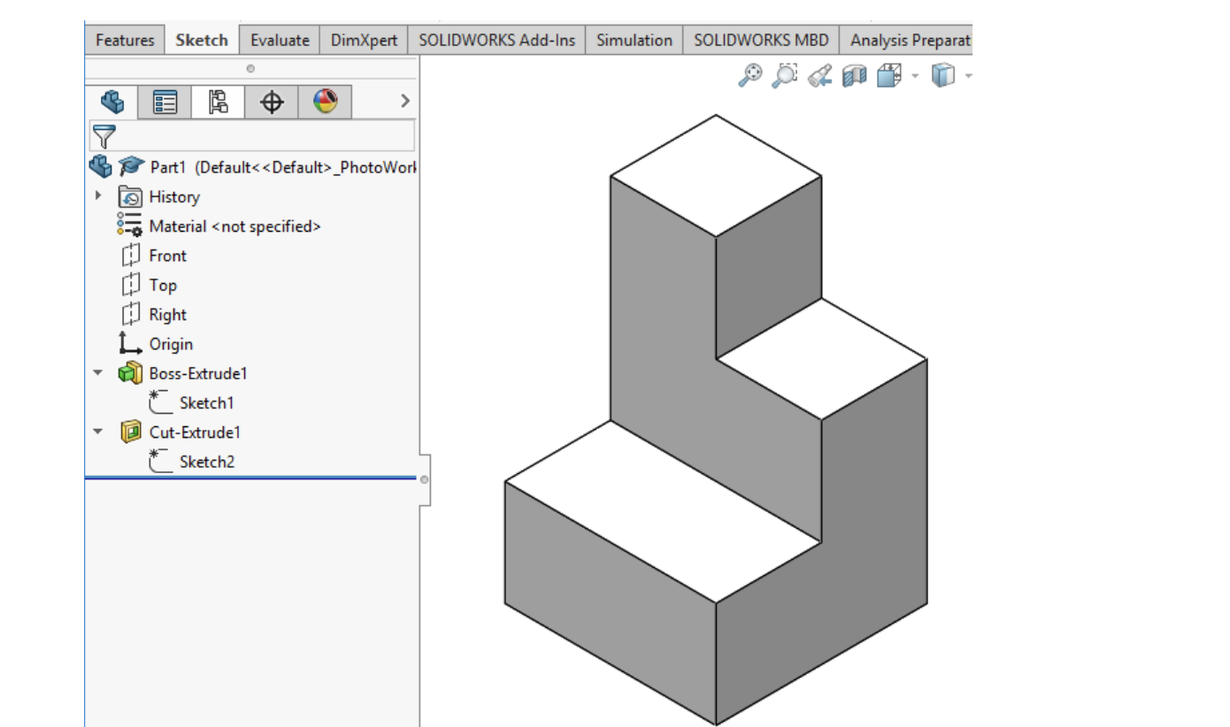Viewport: 1230px width, 727px height.
Task: Click the Previous View icon
Action: [819, 76]
